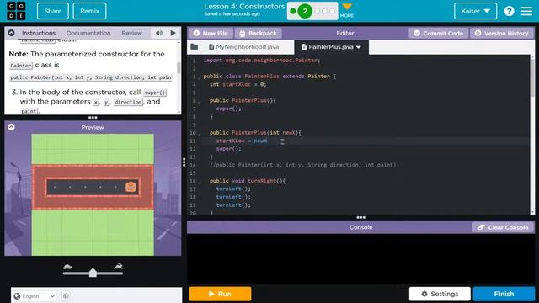Click the Finish button
The height and width of the screenshot is (303, 539).
point(504,294)
